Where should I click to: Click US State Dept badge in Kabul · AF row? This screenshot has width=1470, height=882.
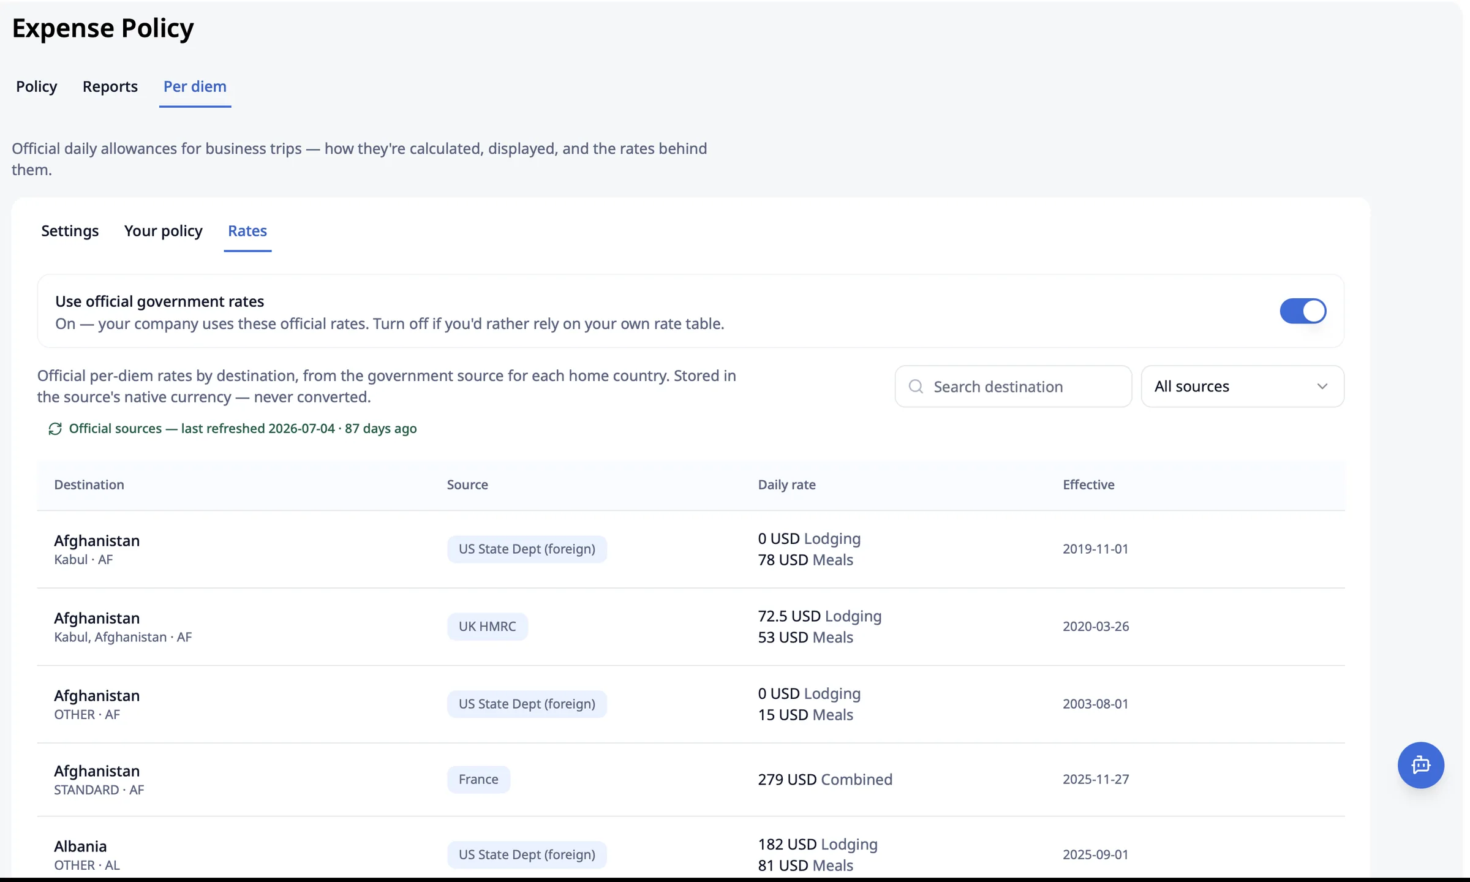tap(527, 549)
